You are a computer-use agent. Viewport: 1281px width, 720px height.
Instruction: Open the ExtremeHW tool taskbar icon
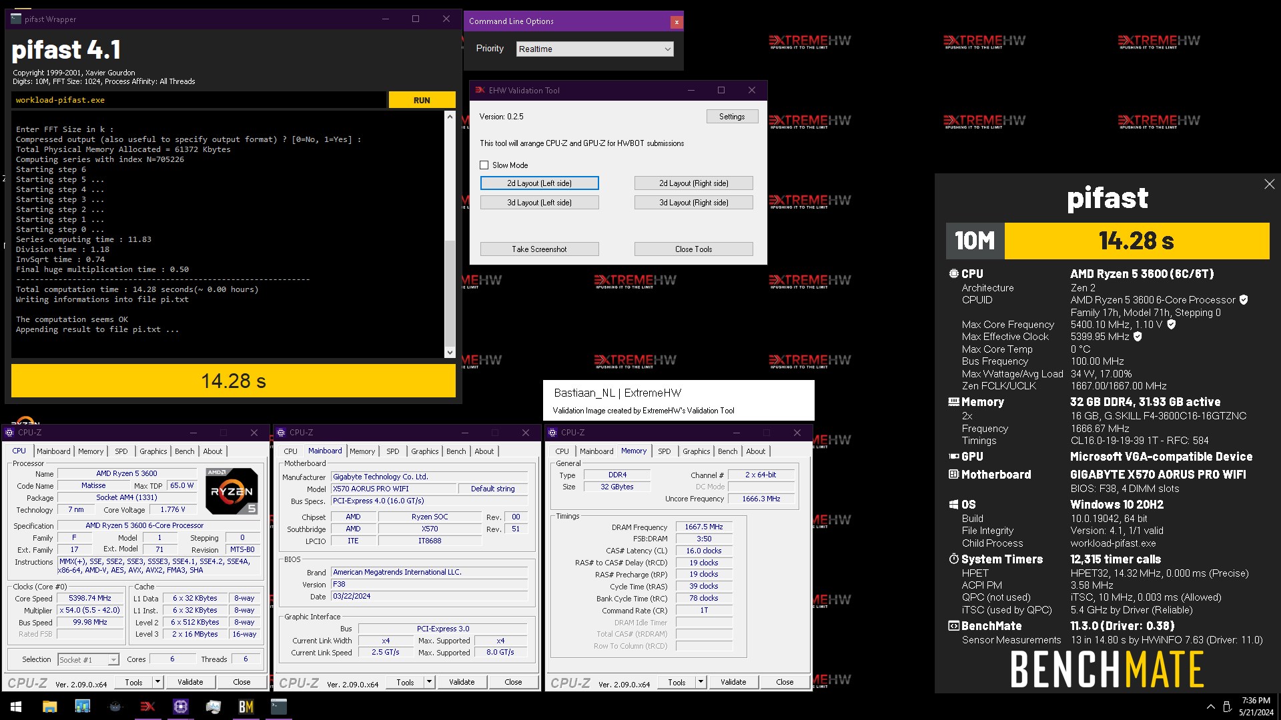tap(147, 707)
